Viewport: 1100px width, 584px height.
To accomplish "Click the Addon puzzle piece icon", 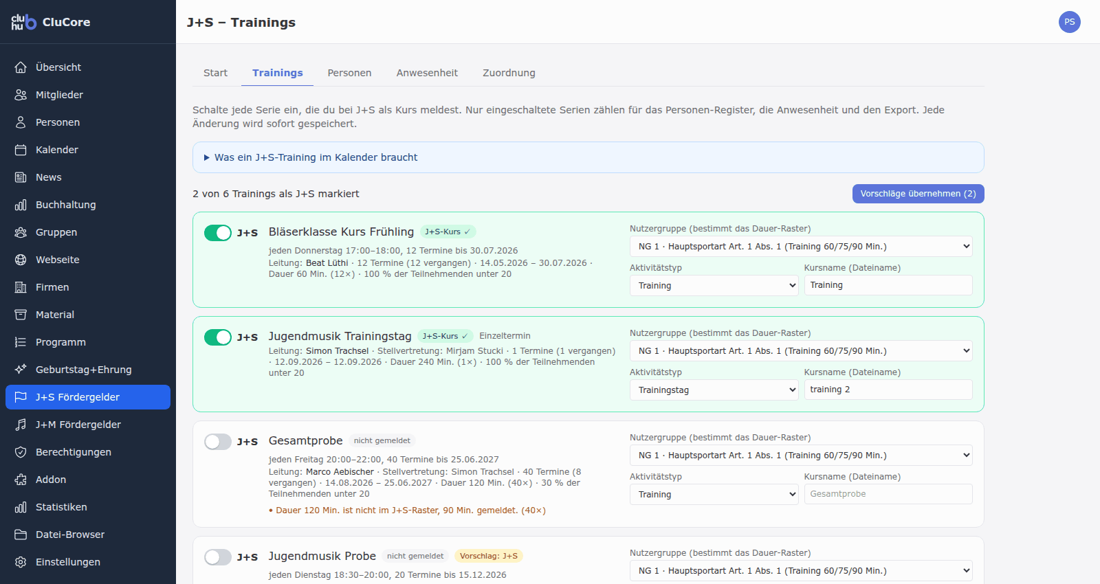I will click(x=21, y=480).
